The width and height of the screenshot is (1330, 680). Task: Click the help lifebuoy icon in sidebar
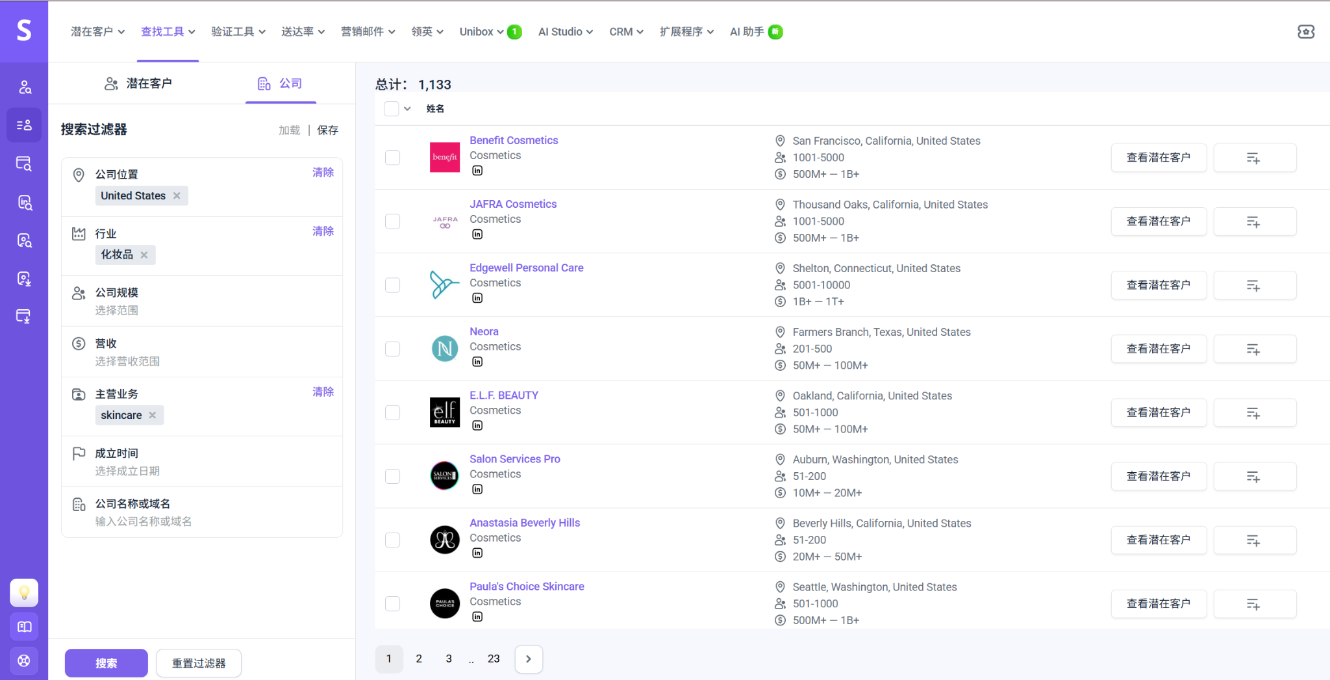[x=24, y=661]
